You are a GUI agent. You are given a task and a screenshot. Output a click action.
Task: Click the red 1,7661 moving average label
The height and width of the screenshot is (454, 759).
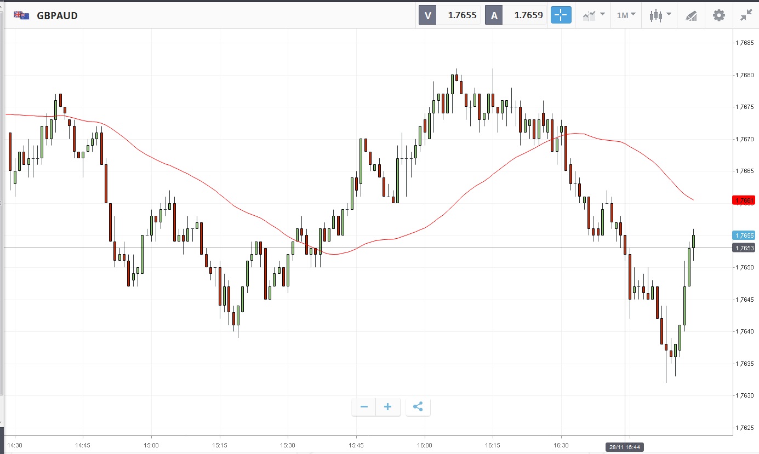point(744,200)
